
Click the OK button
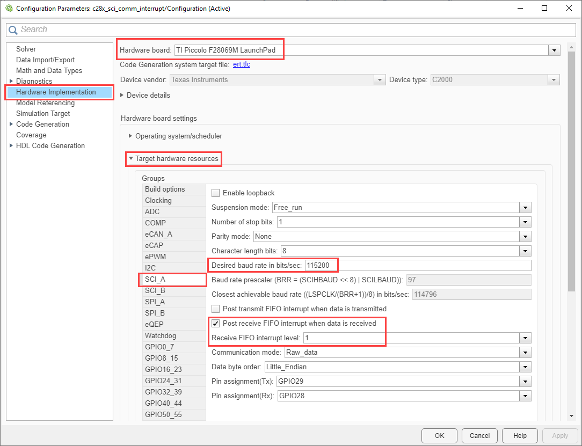[440, 436]
